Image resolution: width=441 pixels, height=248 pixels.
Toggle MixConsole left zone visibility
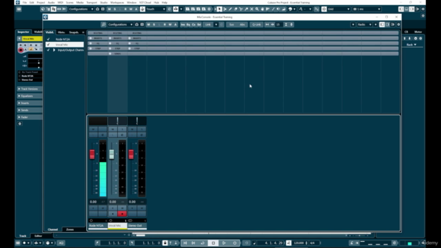(382, 25)
